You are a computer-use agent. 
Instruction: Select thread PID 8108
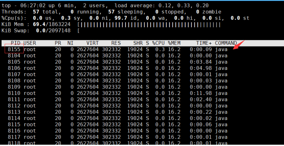point(14,81)
